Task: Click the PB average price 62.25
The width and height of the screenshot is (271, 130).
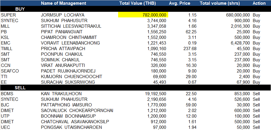Action: pos(191,32)
